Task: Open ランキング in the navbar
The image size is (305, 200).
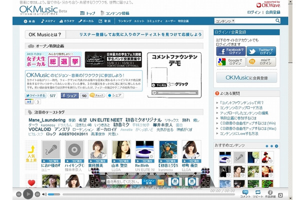Action: pos(124,21)
